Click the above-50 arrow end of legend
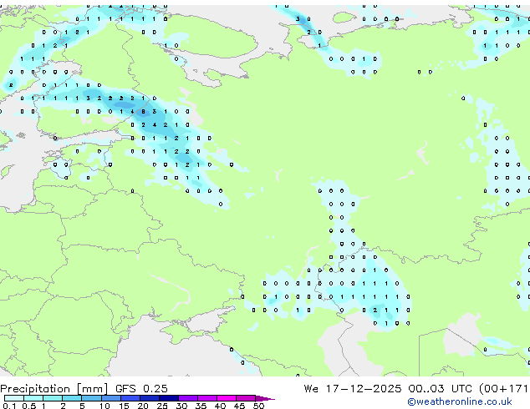This screenshot has height=409, width=530. click(265, 398)
